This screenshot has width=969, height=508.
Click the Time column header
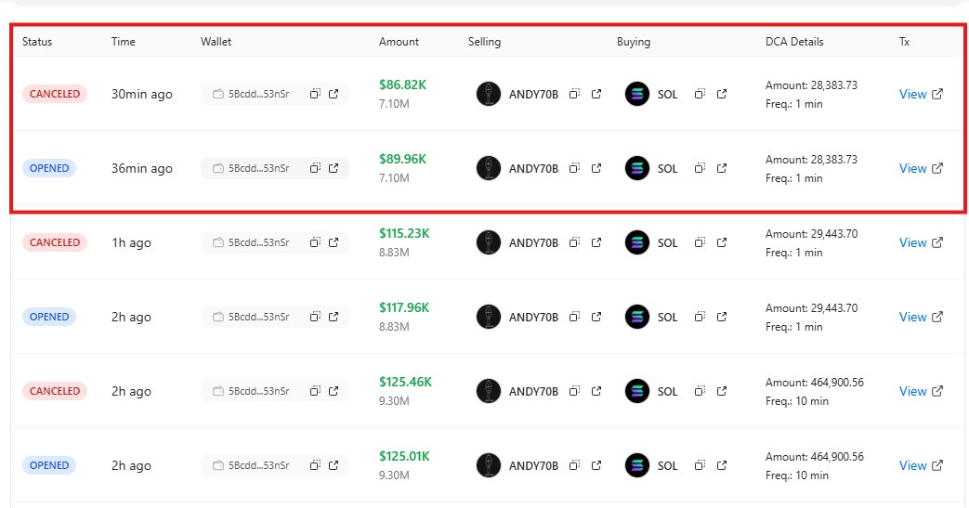(123, 42)
